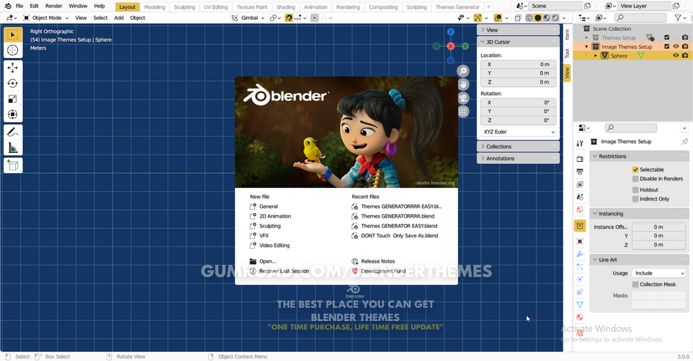Switch to wireframe viewport shading

(x=529, y=18)
